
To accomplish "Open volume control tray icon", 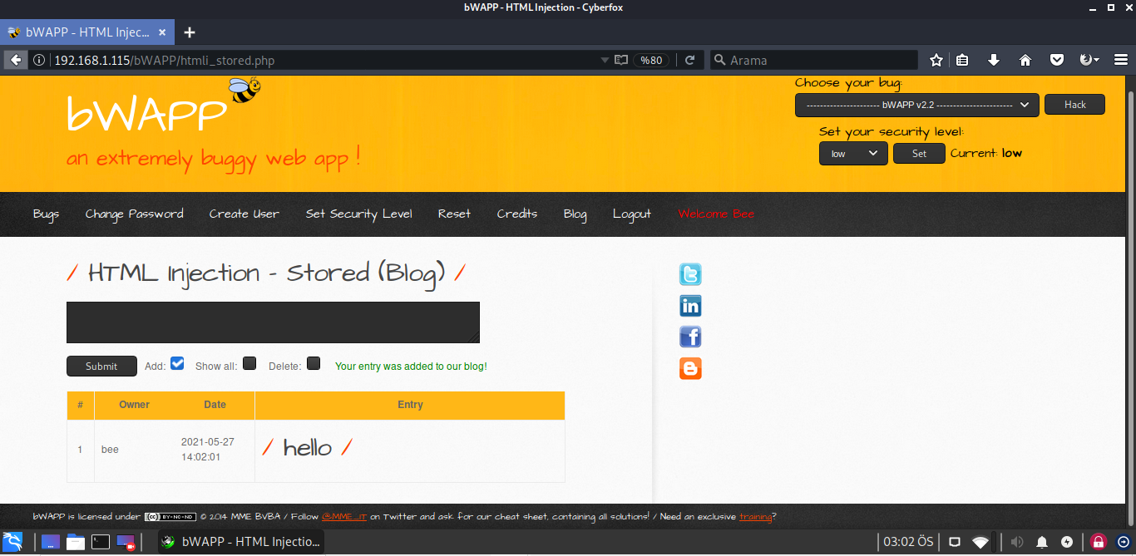I will (1016, 543).
